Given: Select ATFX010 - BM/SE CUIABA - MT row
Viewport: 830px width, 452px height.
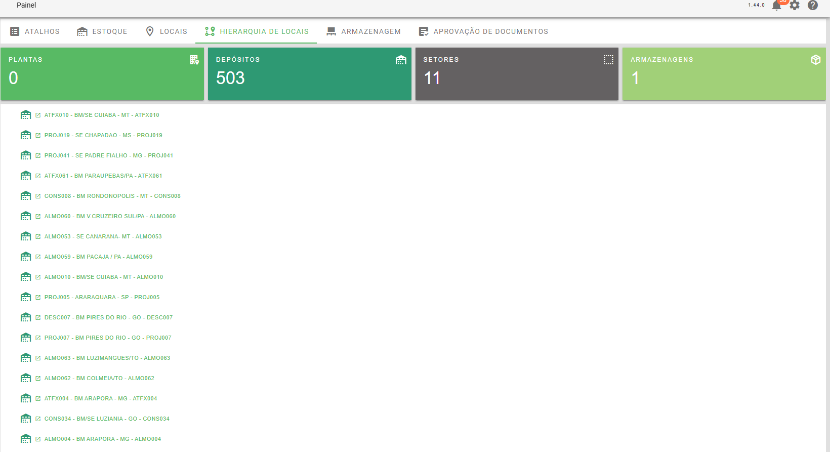Looking at the screenshot, I should coord(102,115).
